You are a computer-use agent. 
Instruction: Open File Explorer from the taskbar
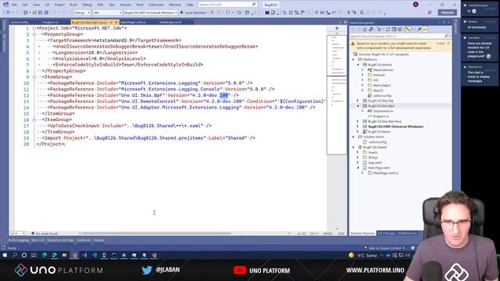pos(64,255)
